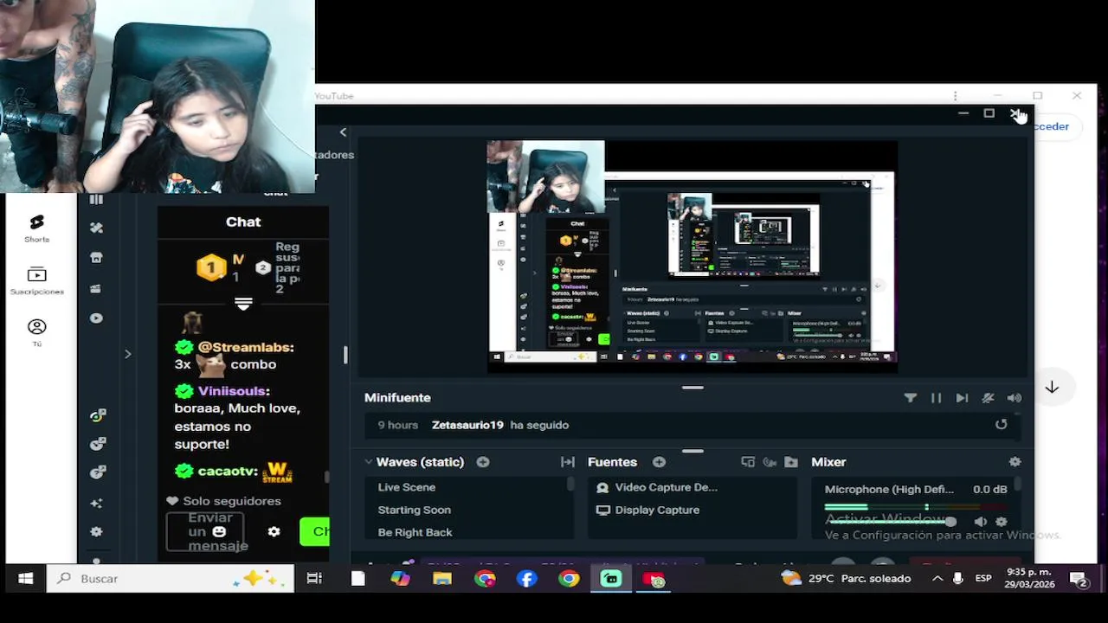The width and height of the screenshot is (1108, 623).
Task: Open the Tú profile page
Action: coord(36,331)
